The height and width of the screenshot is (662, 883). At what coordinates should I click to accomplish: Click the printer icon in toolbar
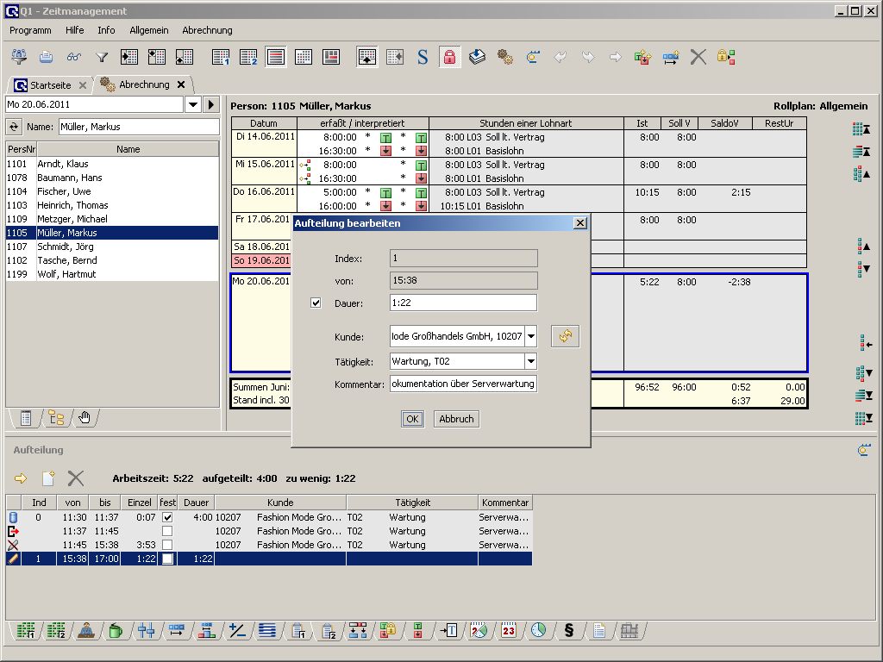pos(47,57)
